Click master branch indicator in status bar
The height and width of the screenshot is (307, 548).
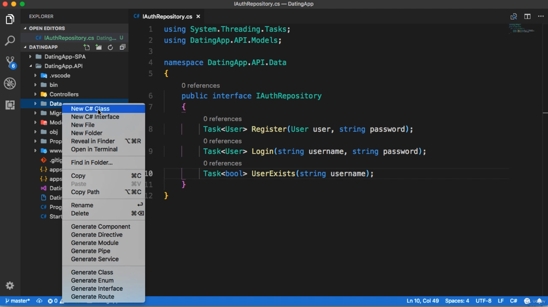coord(18,301)
